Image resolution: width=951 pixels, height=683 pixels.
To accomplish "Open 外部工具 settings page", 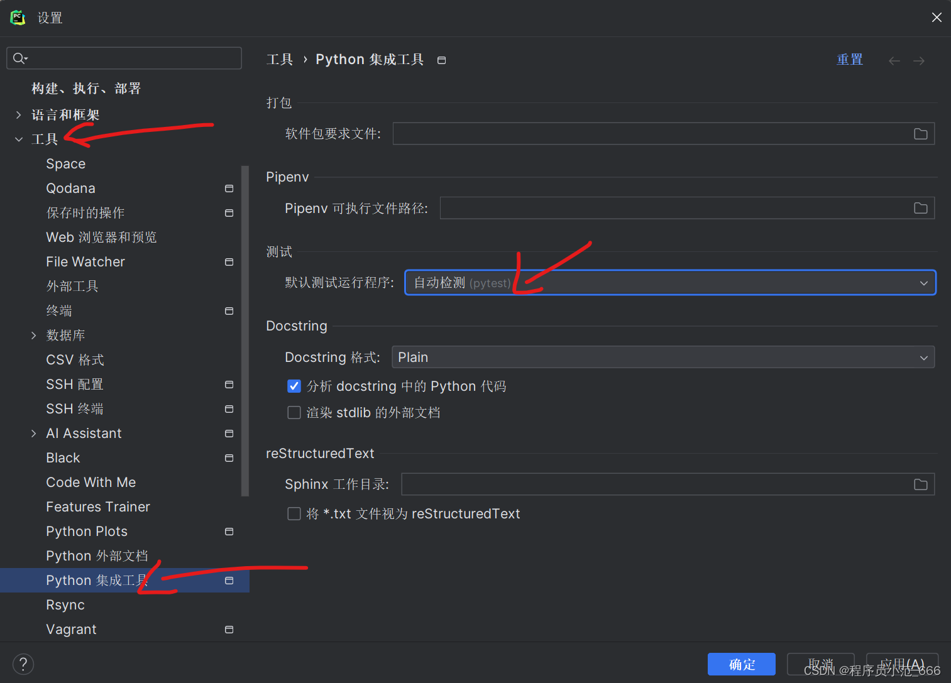I will pyautogui.click(x=72, y=287).
